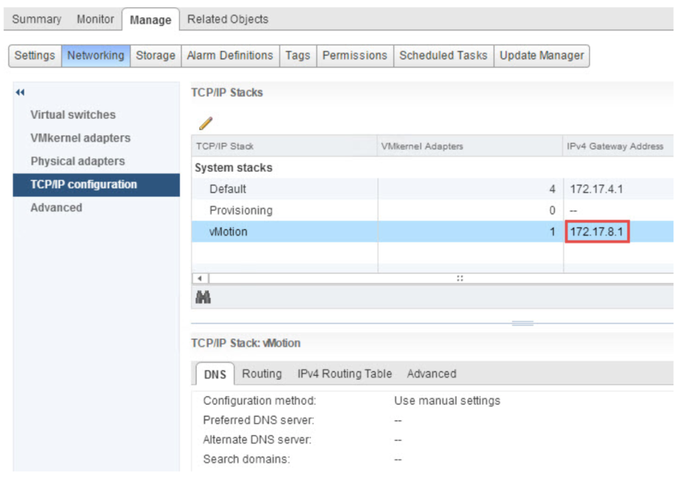Open the Related Objects tab

(228, 19)
